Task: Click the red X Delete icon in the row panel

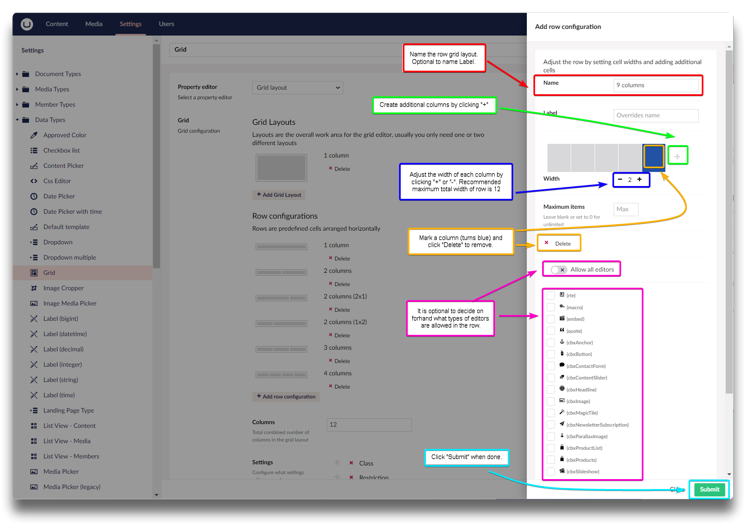Action: click(x=547, y=243)
